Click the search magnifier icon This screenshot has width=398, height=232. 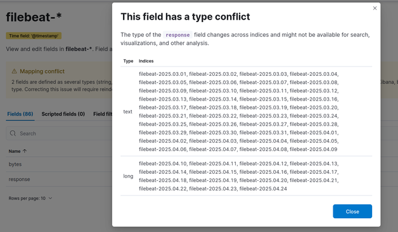pyautogui.click(x=13, y=133)
